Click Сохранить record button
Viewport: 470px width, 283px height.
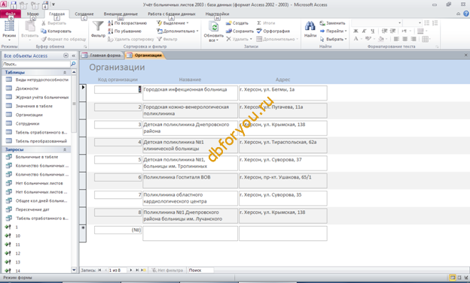point(240,31)
